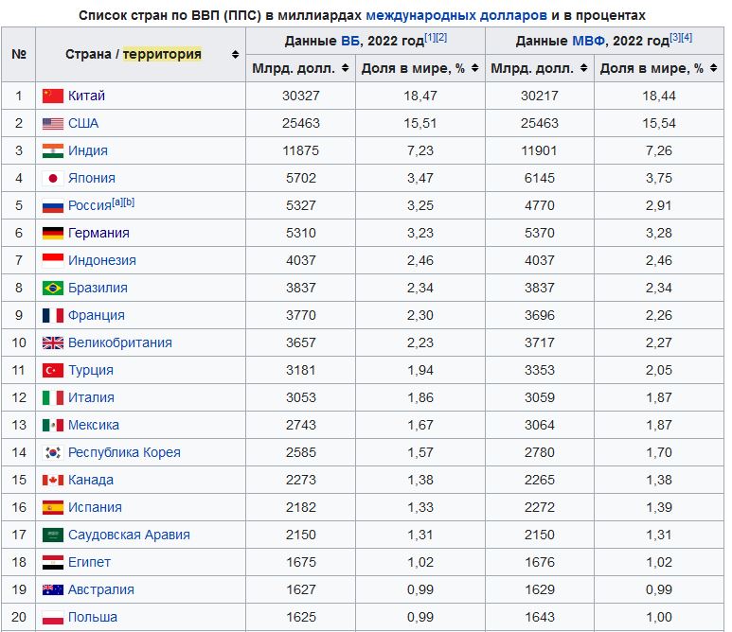Click the China flag icon
Screen dimensions: 732x632
click(52, 96)
